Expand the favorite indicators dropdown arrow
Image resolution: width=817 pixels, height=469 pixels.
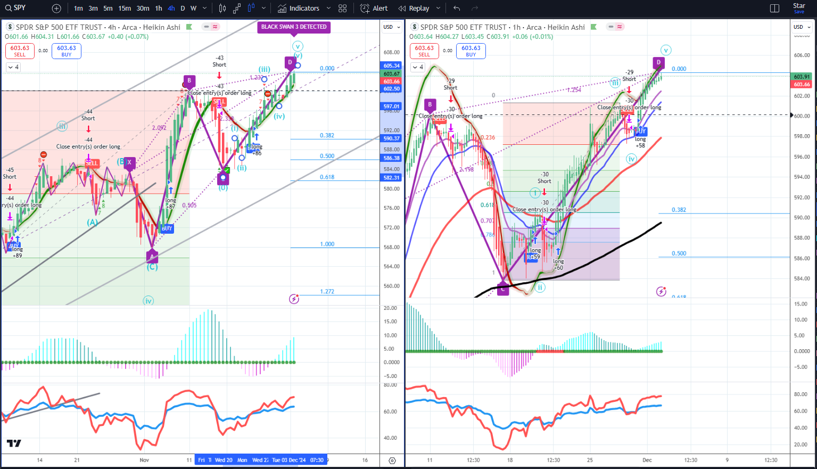pyautogui.click(x=328, y=9)
